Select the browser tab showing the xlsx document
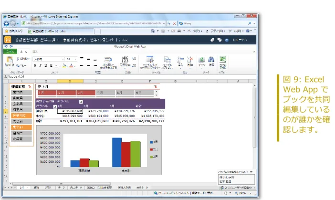Viewport: 335px width, 200px height. 61,31
